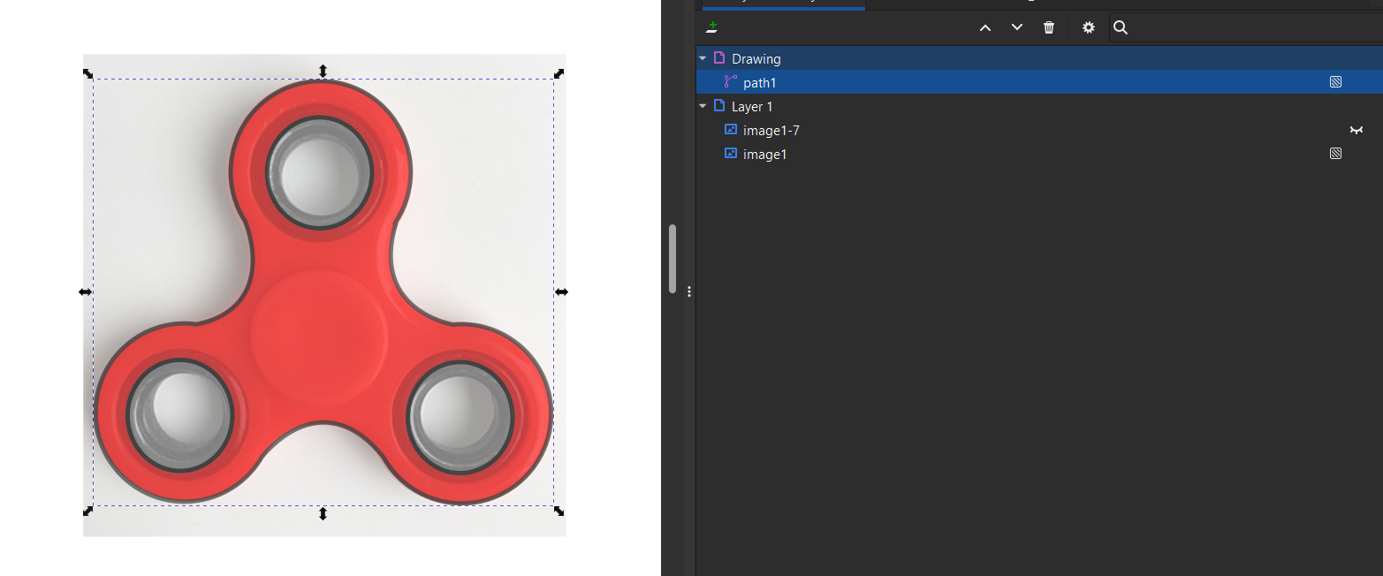The image size is (1383, 576).
Task: Select the Layer 1 row
Action: pos(752,106)
